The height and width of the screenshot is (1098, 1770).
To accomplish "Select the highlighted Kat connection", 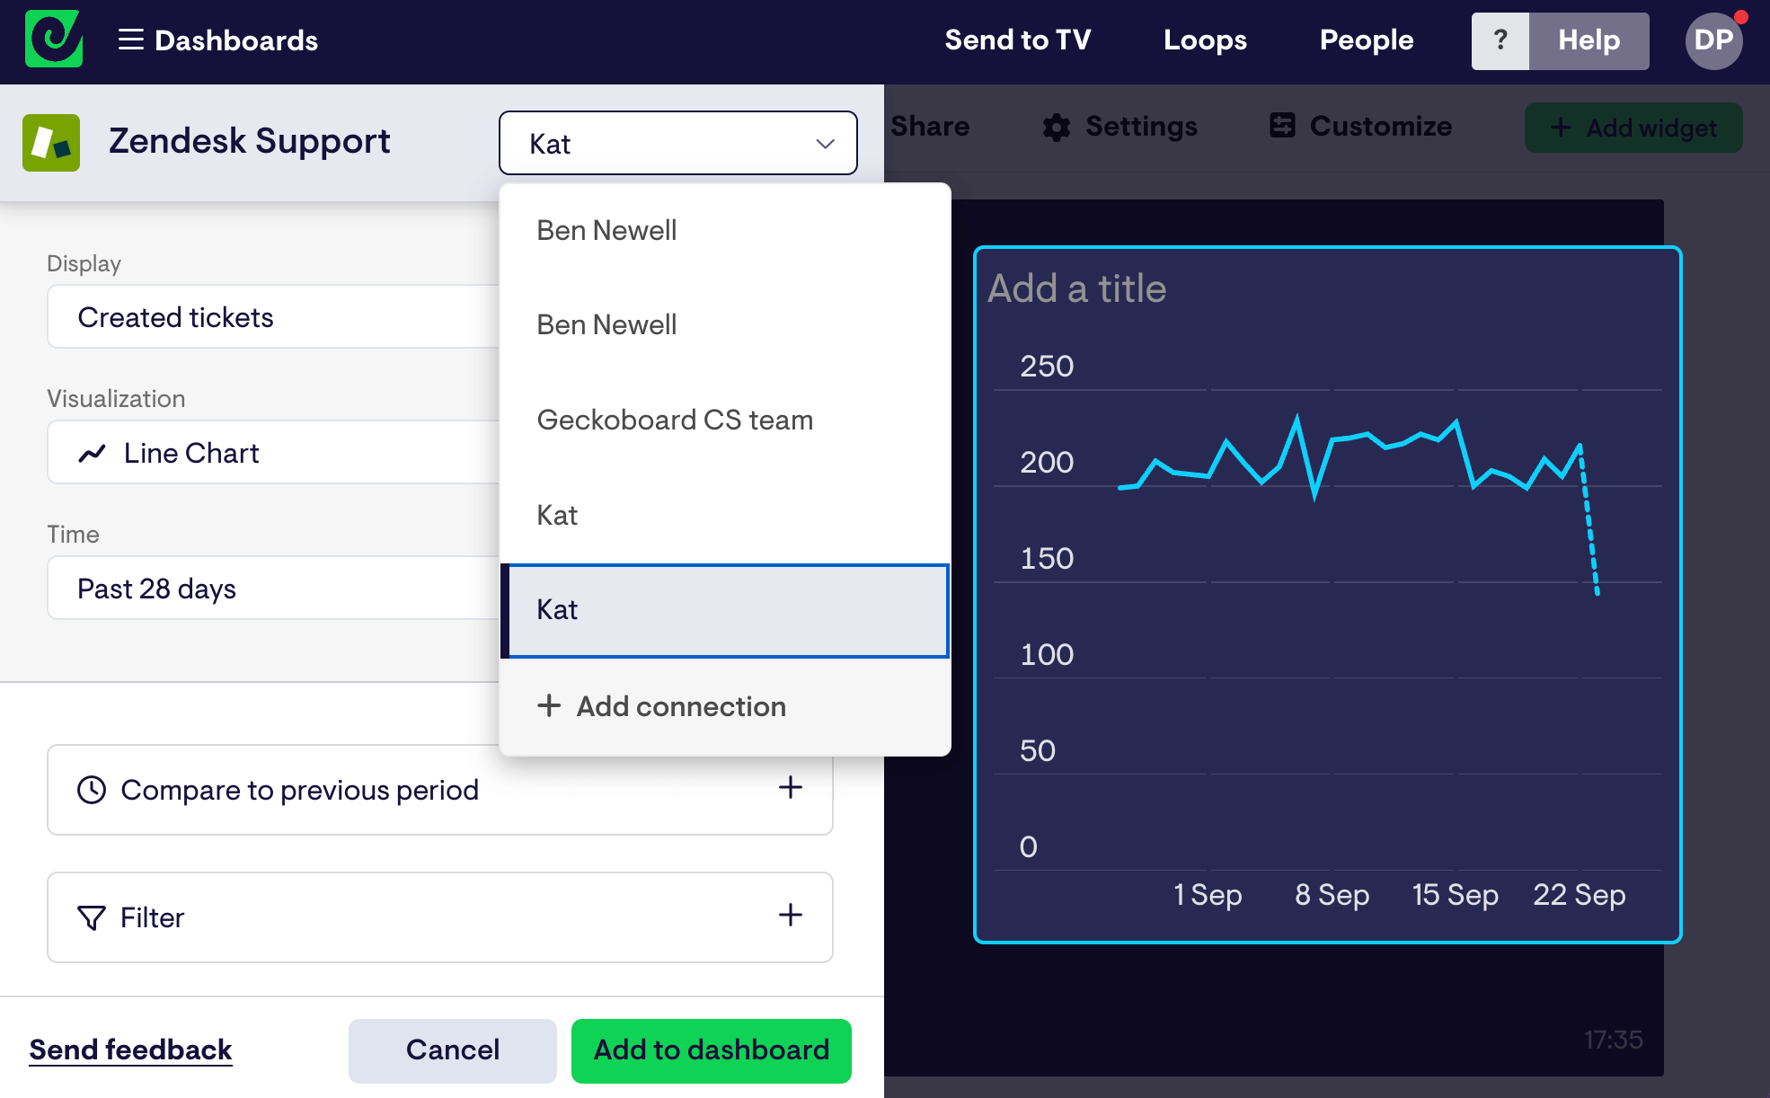I will click(x=725, y=610).
